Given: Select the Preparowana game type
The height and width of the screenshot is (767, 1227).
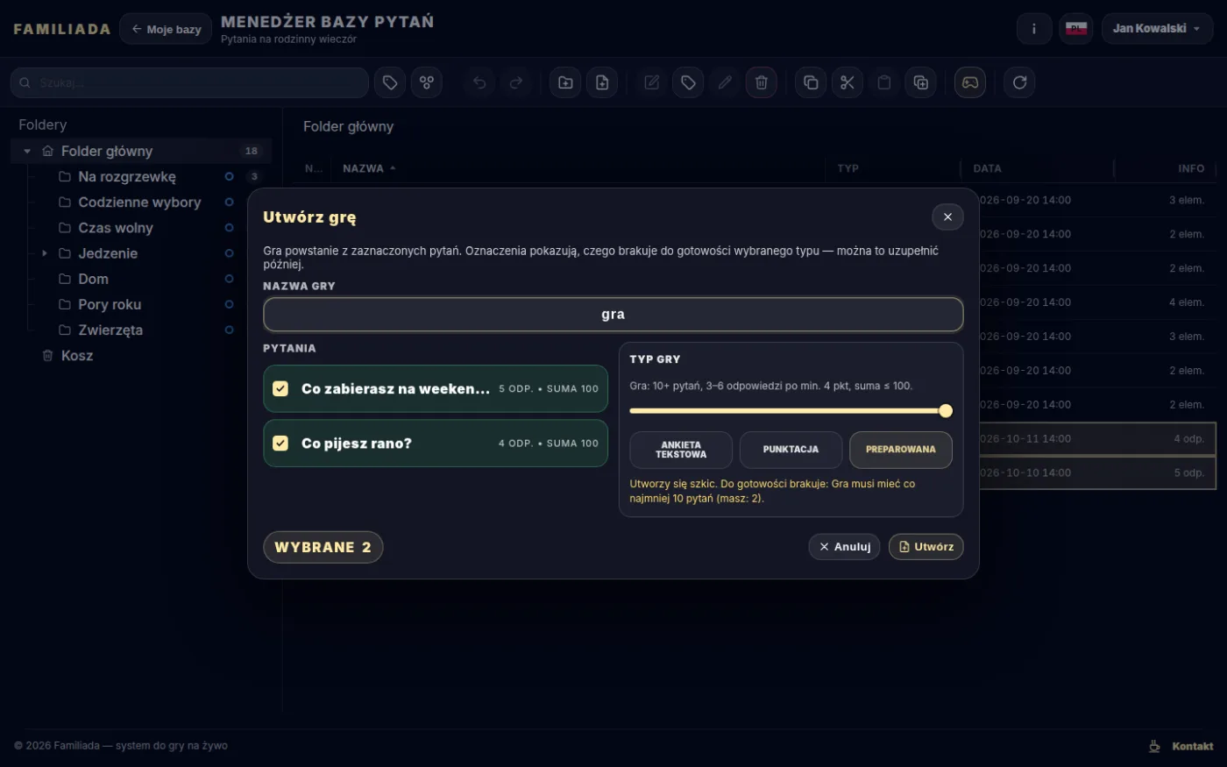Looking at the screenshot, I should coord(901,450).
